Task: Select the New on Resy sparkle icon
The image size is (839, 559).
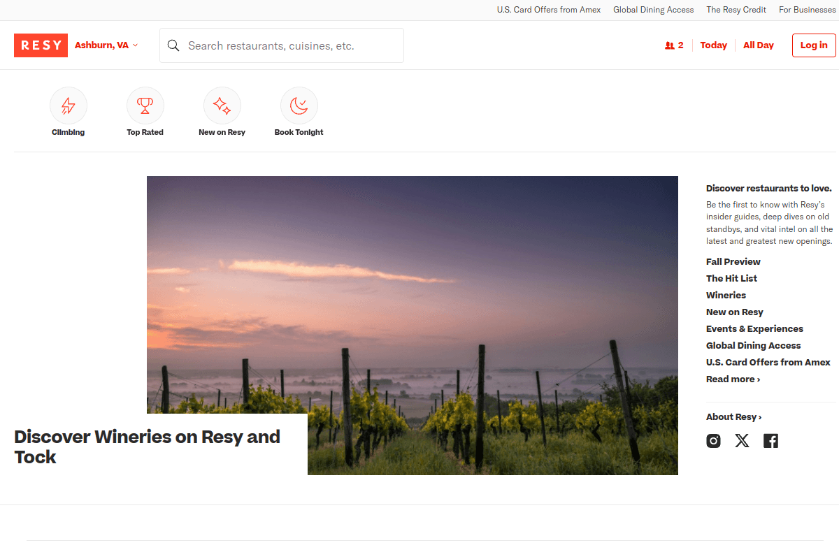Action: point(222,106)
